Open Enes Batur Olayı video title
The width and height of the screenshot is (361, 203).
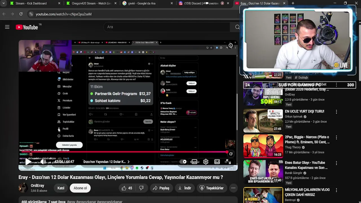point(306,165)
